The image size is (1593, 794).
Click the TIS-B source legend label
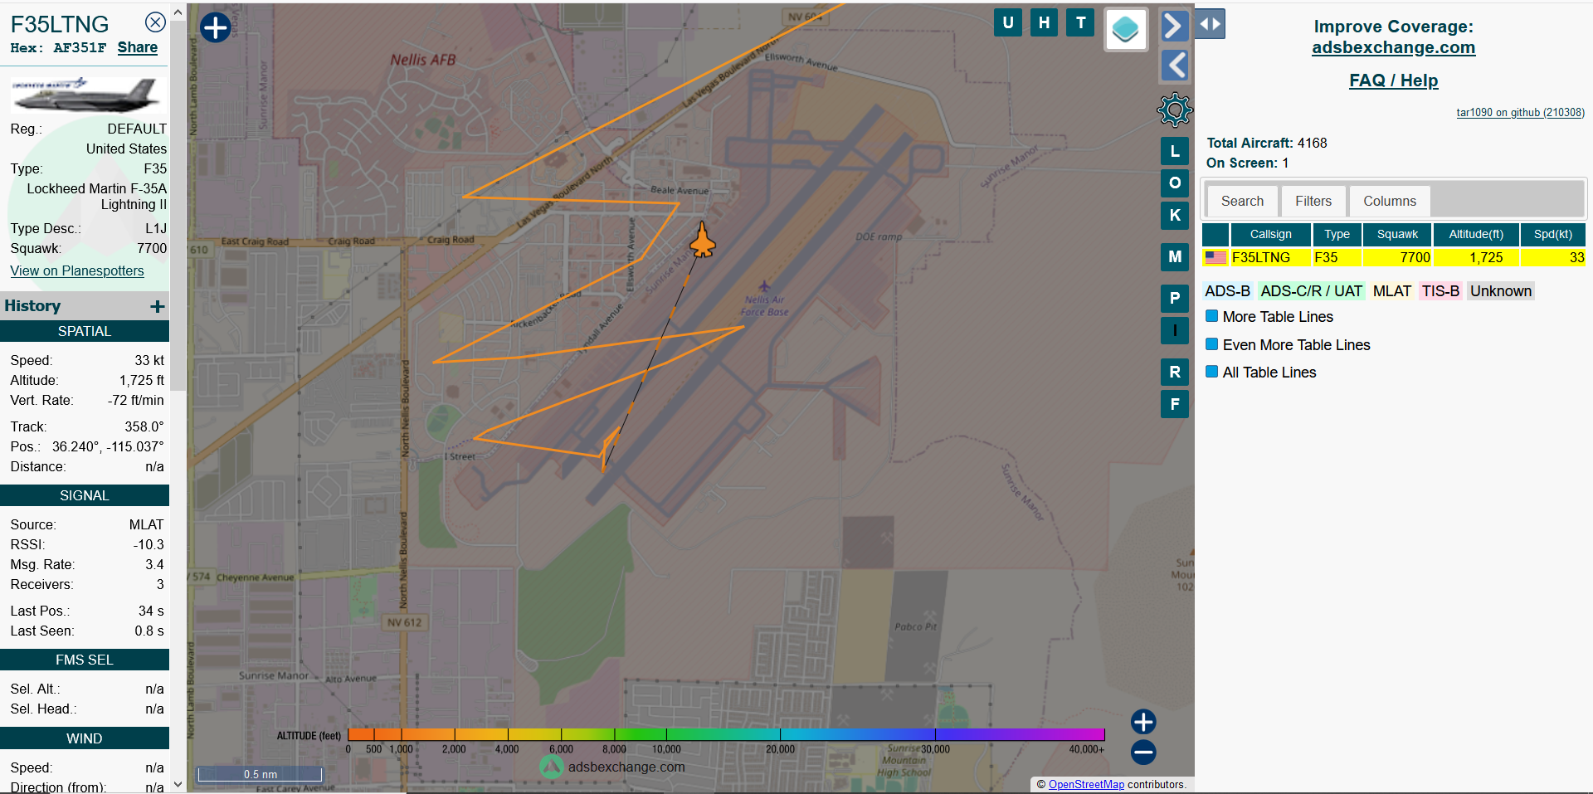(1440, 291)
